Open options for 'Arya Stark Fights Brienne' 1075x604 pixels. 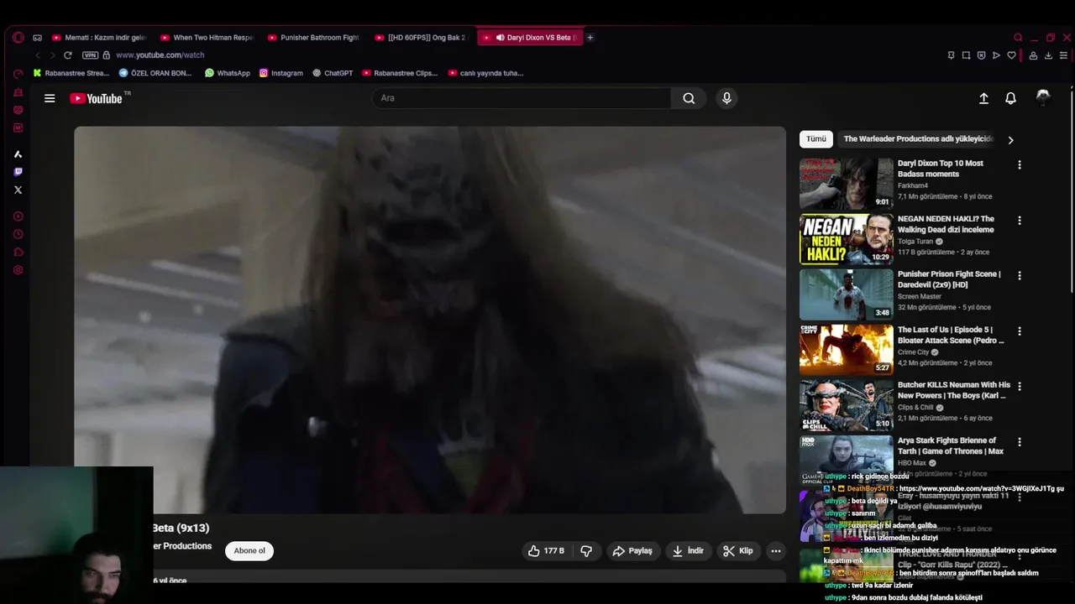(1020, 442)
